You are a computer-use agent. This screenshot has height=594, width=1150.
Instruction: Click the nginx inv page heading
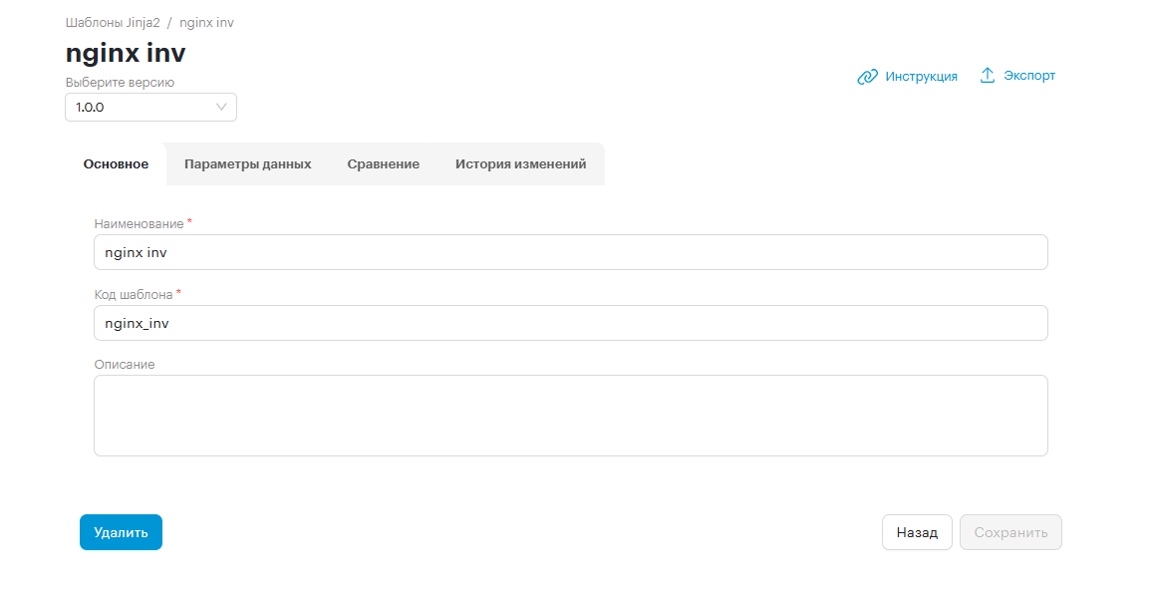coord(126,53)
